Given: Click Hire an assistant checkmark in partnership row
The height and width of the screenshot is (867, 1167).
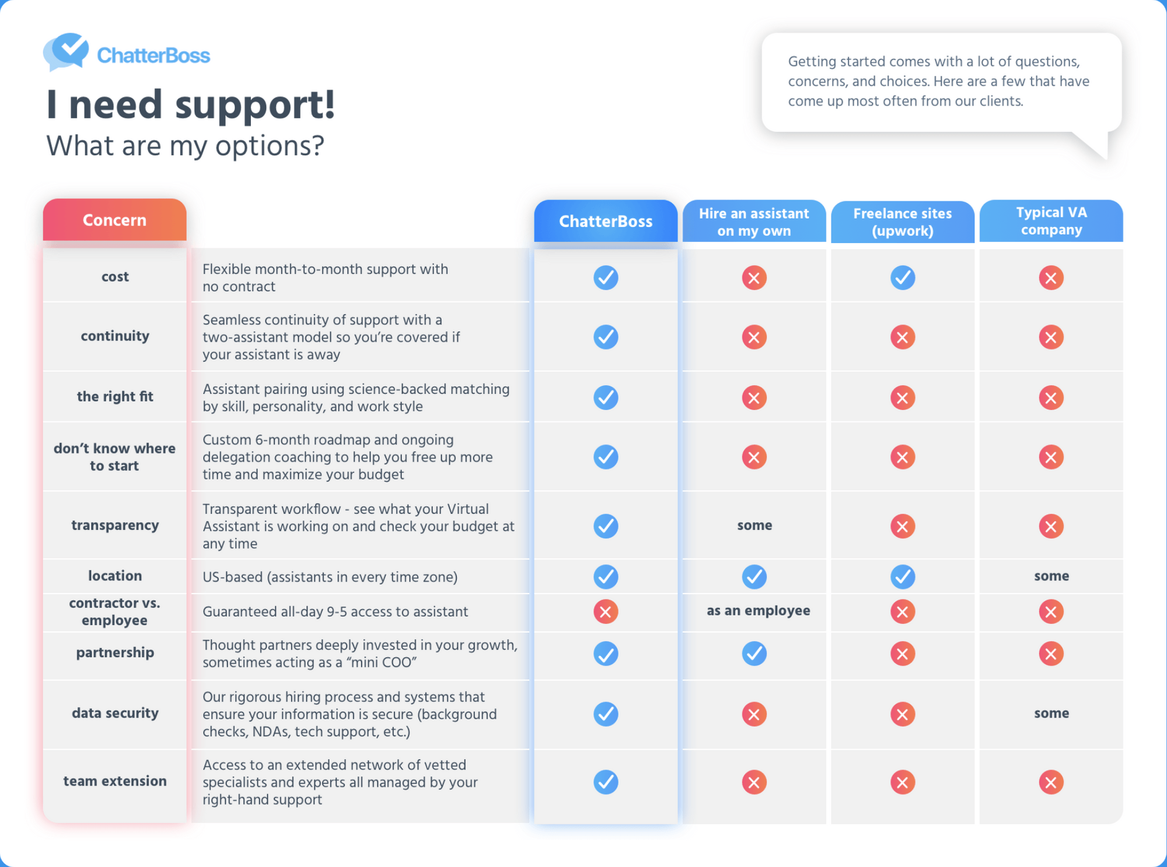Looking at the screenshot, I should click(x=754, y=654).
